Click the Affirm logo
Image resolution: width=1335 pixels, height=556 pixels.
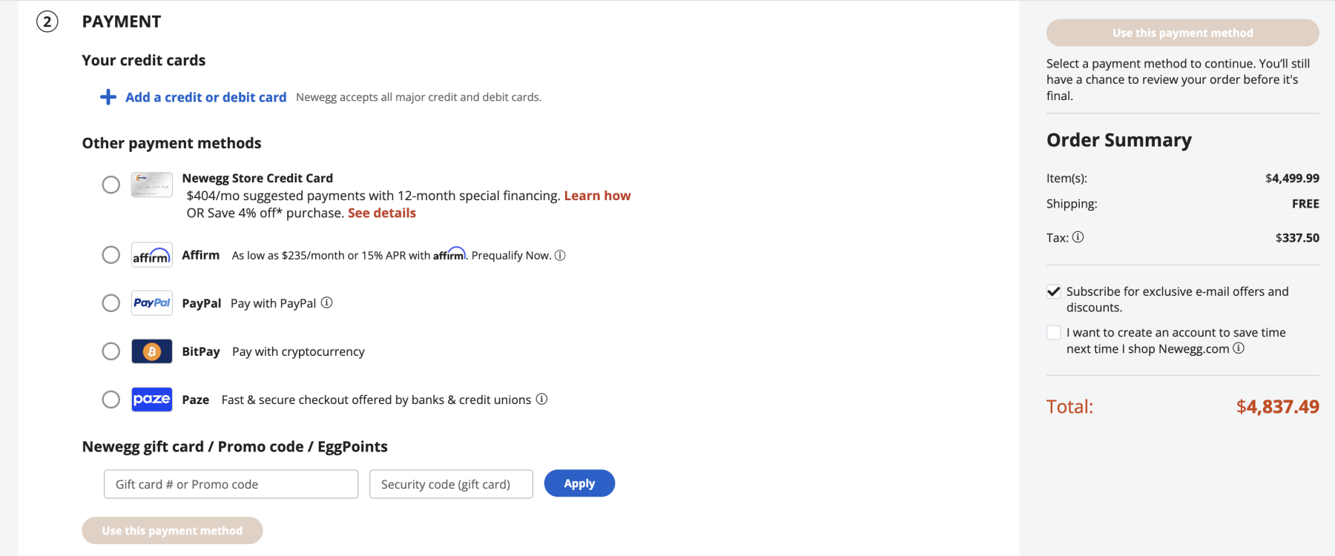click(x=151, y=255)
